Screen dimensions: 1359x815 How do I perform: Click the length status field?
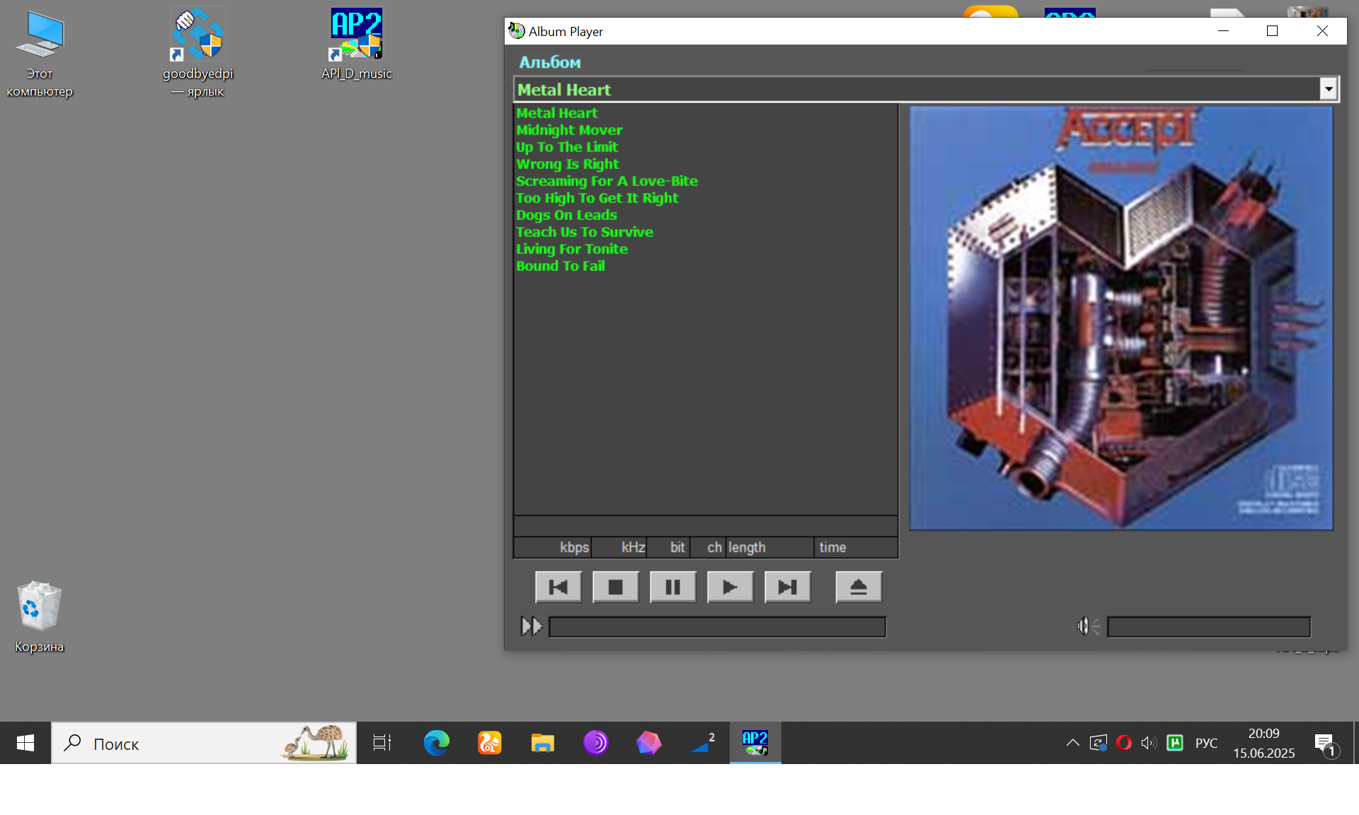tap(769, 548)
